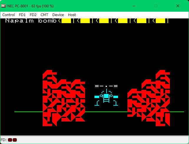Viewport: 189px width, 144px height.
Task: Click the white rotor above the lander
Action: click(106, 86)
